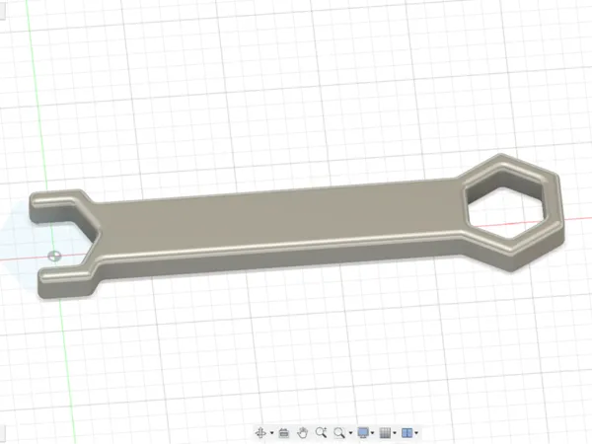Screen dimensions: 592x444
Task: Click the origin point marker on the grid
Action: point(54,256)
